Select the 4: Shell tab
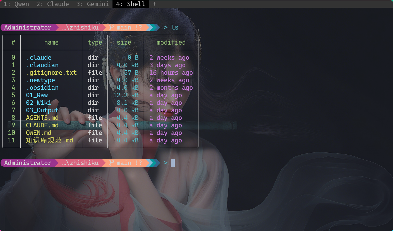The image size is (393, 231). tap(131, 4)
